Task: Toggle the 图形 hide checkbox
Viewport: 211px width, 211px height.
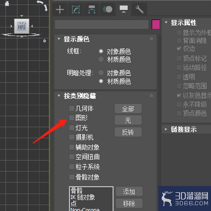Action: 72,118
